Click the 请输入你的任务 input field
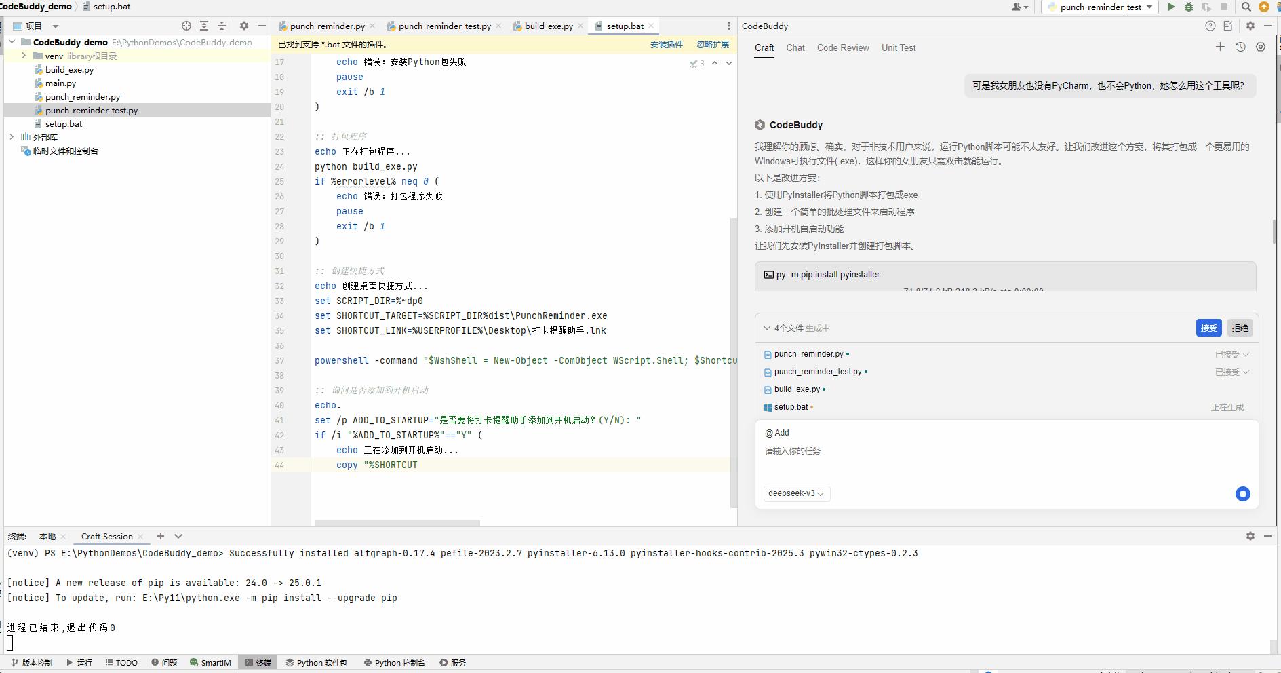The image size is (1281, 673). coord(792,450)
